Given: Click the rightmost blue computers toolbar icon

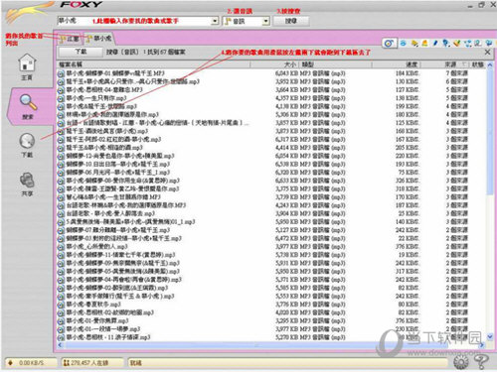Looking at the screenshot, I should [x=489, y=43].
